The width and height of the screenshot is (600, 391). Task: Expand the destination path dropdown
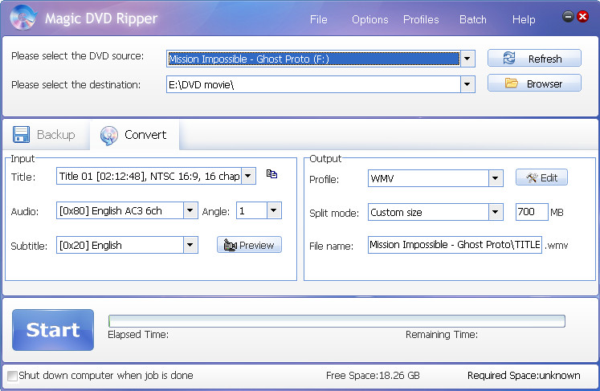pos(467,84)
